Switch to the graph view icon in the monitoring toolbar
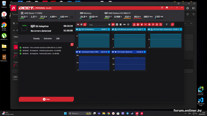This screenshot has width=207, height=116. pyautogui.click(x=85, y=24)
